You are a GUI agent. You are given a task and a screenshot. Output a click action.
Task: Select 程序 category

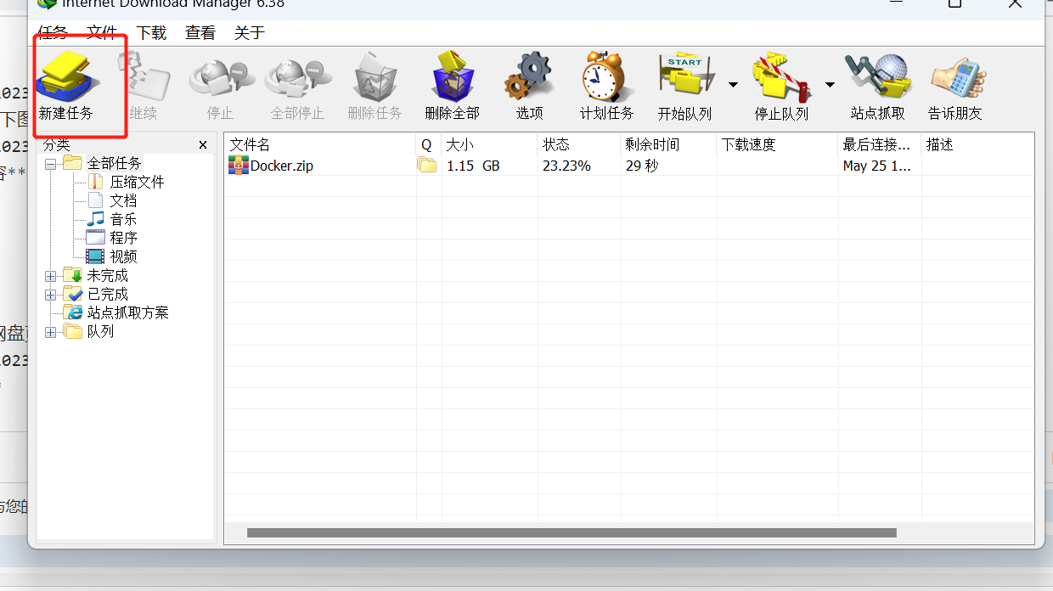[123, 238]
